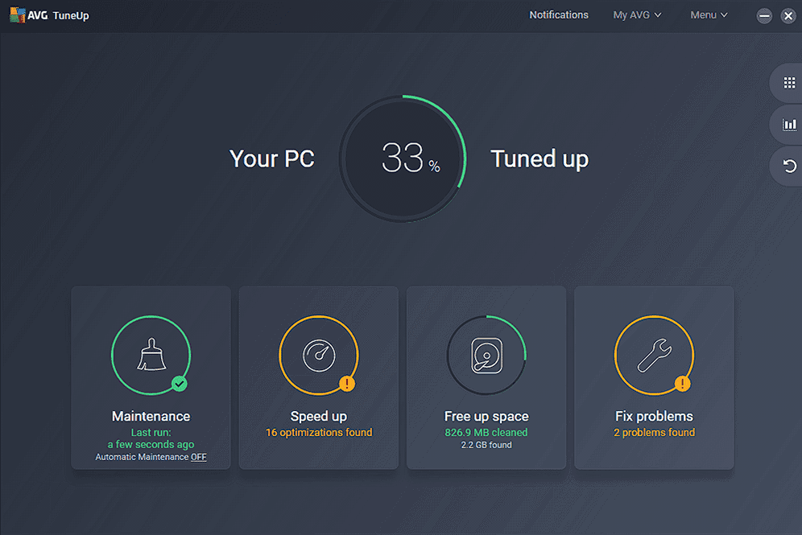Open the statistics bar chart icon
Screen dimensions: 802x535
(789, 125)
